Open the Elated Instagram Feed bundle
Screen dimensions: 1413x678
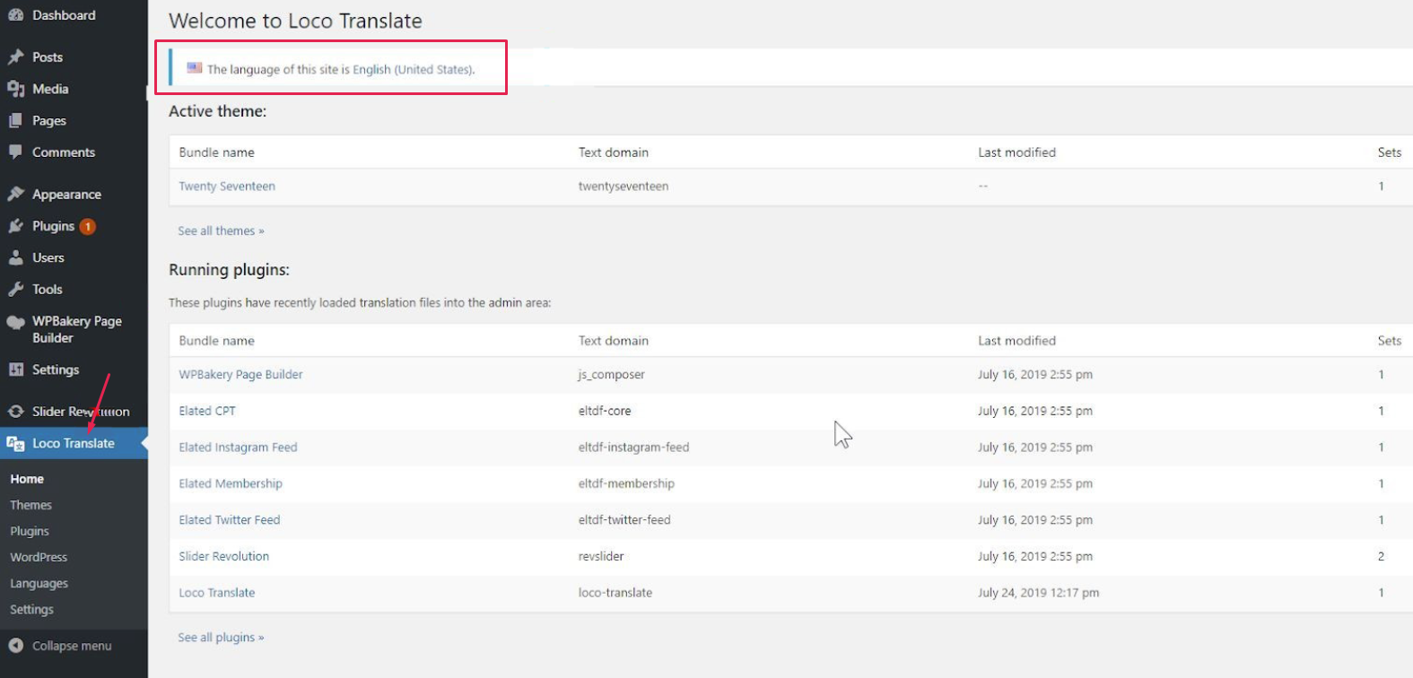coord(238,448)
